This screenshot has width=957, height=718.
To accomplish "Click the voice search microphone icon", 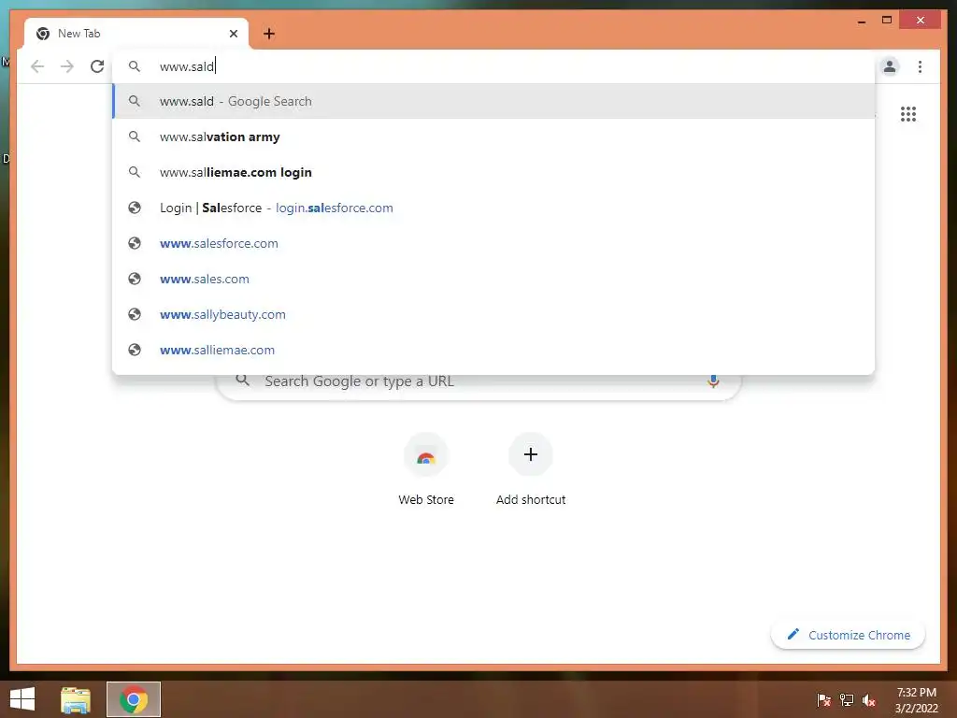I will pos(712,381).
